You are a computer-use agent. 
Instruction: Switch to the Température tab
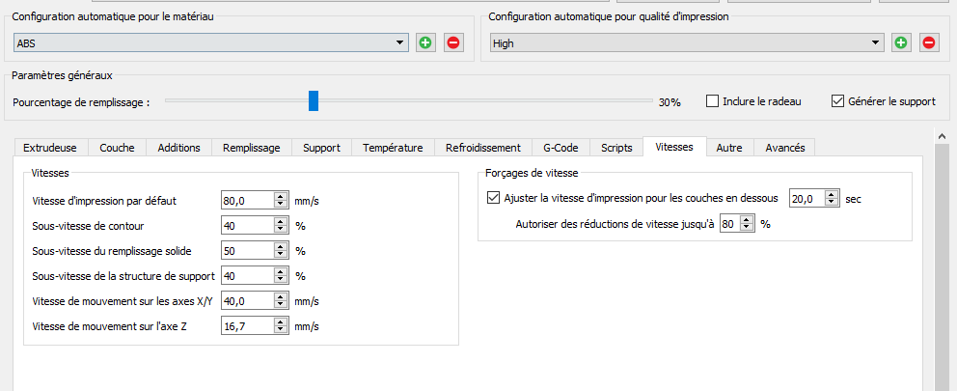(x=393, y=148)
